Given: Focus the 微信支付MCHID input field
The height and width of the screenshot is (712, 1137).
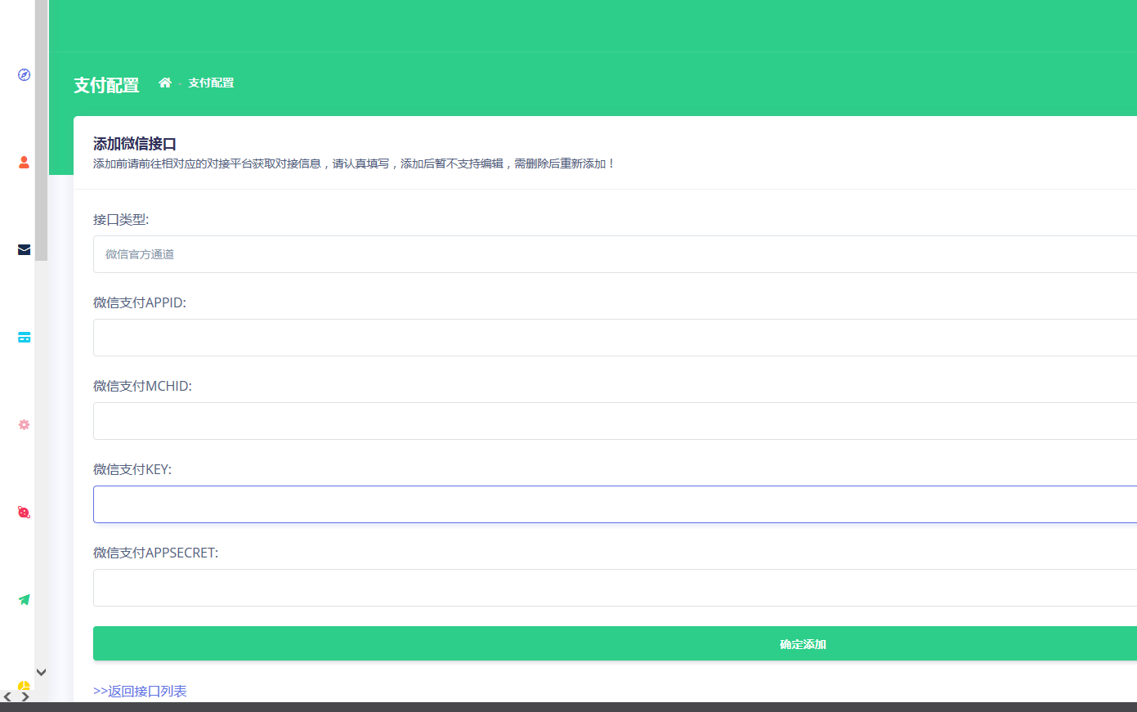Looking at the screenshot, I should tap(615, 421).
